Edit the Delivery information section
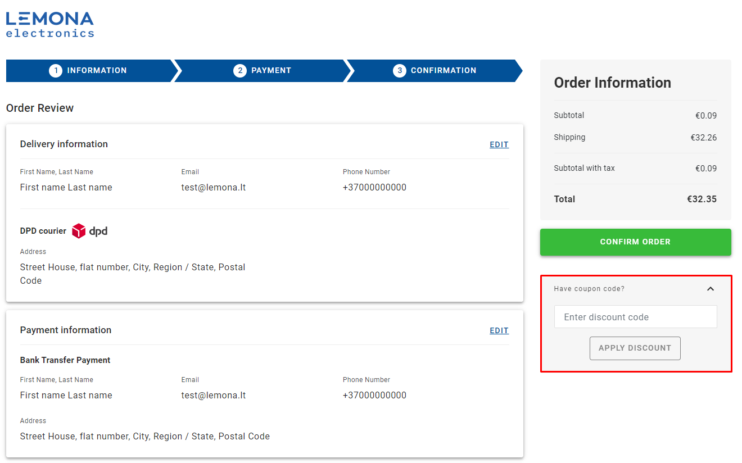 [499, 144]
